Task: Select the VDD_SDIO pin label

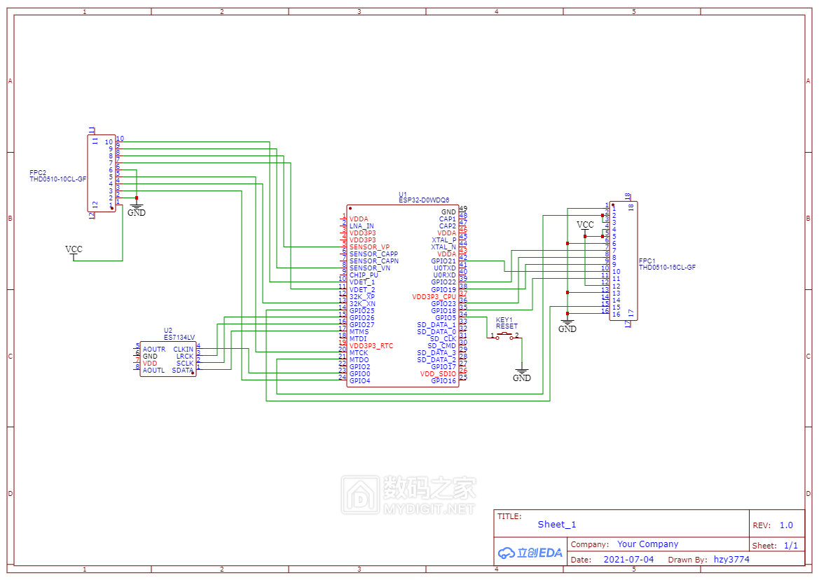Action: click(x=439, y=374)
